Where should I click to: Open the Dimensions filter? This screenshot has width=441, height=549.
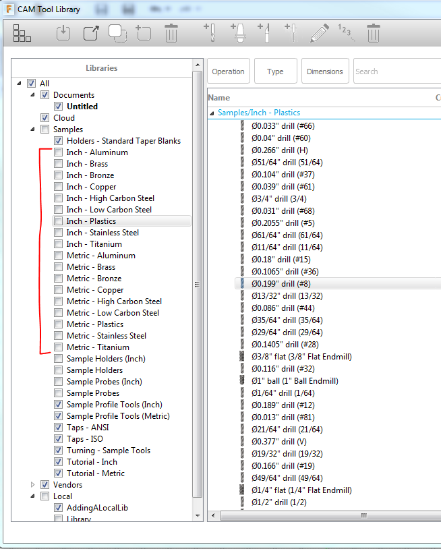pos(325,71)
